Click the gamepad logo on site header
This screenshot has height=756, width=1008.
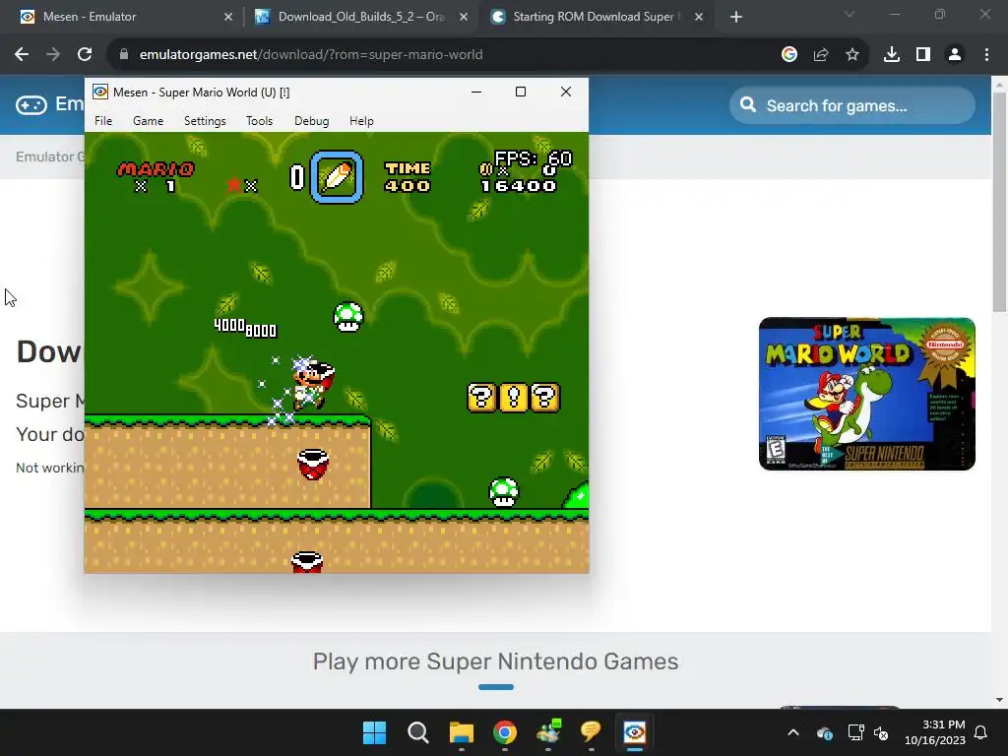(31, 104)
